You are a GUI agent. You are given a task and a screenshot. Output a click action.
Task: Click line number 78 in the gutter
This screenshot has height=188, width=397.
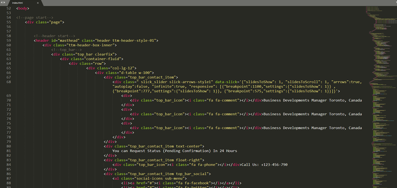tap(8, 137)
